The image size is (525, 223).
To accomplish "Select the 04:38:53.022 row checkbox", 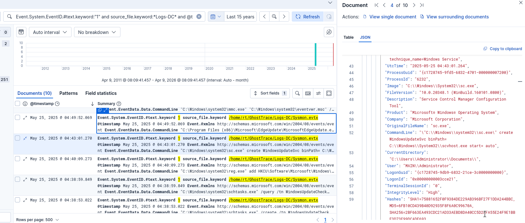I will pos(17,200).
